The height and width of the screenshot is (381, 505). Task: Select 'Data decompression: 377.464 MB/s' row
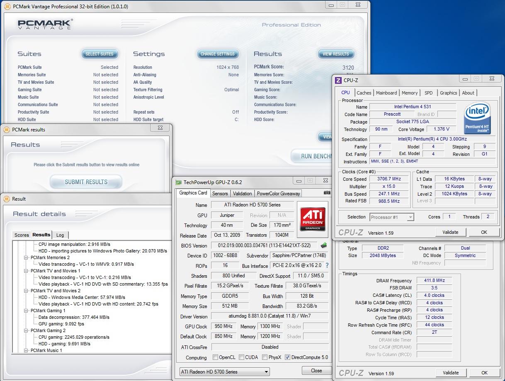coord(74,317)
